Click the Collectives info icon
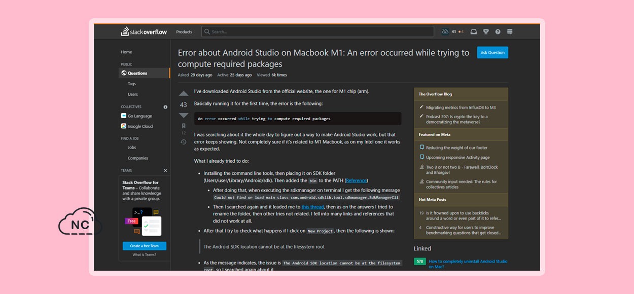 click(x=165, y=107)
